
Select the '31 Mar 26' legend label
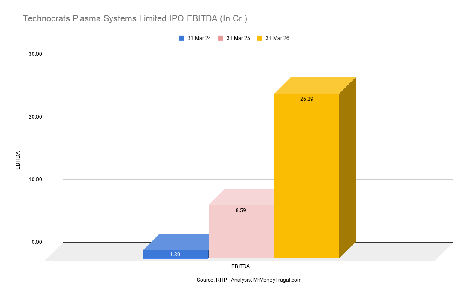point(277,38)
